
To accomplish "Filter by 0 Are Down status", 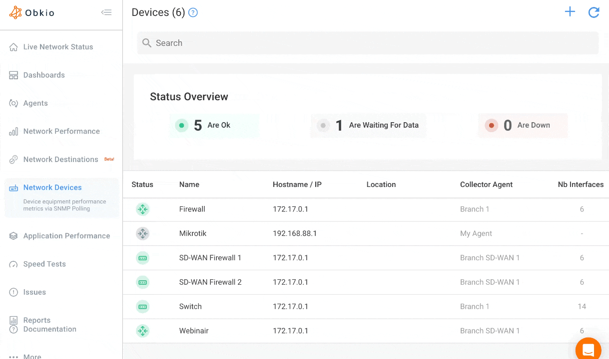I will (x=523, y=126).
